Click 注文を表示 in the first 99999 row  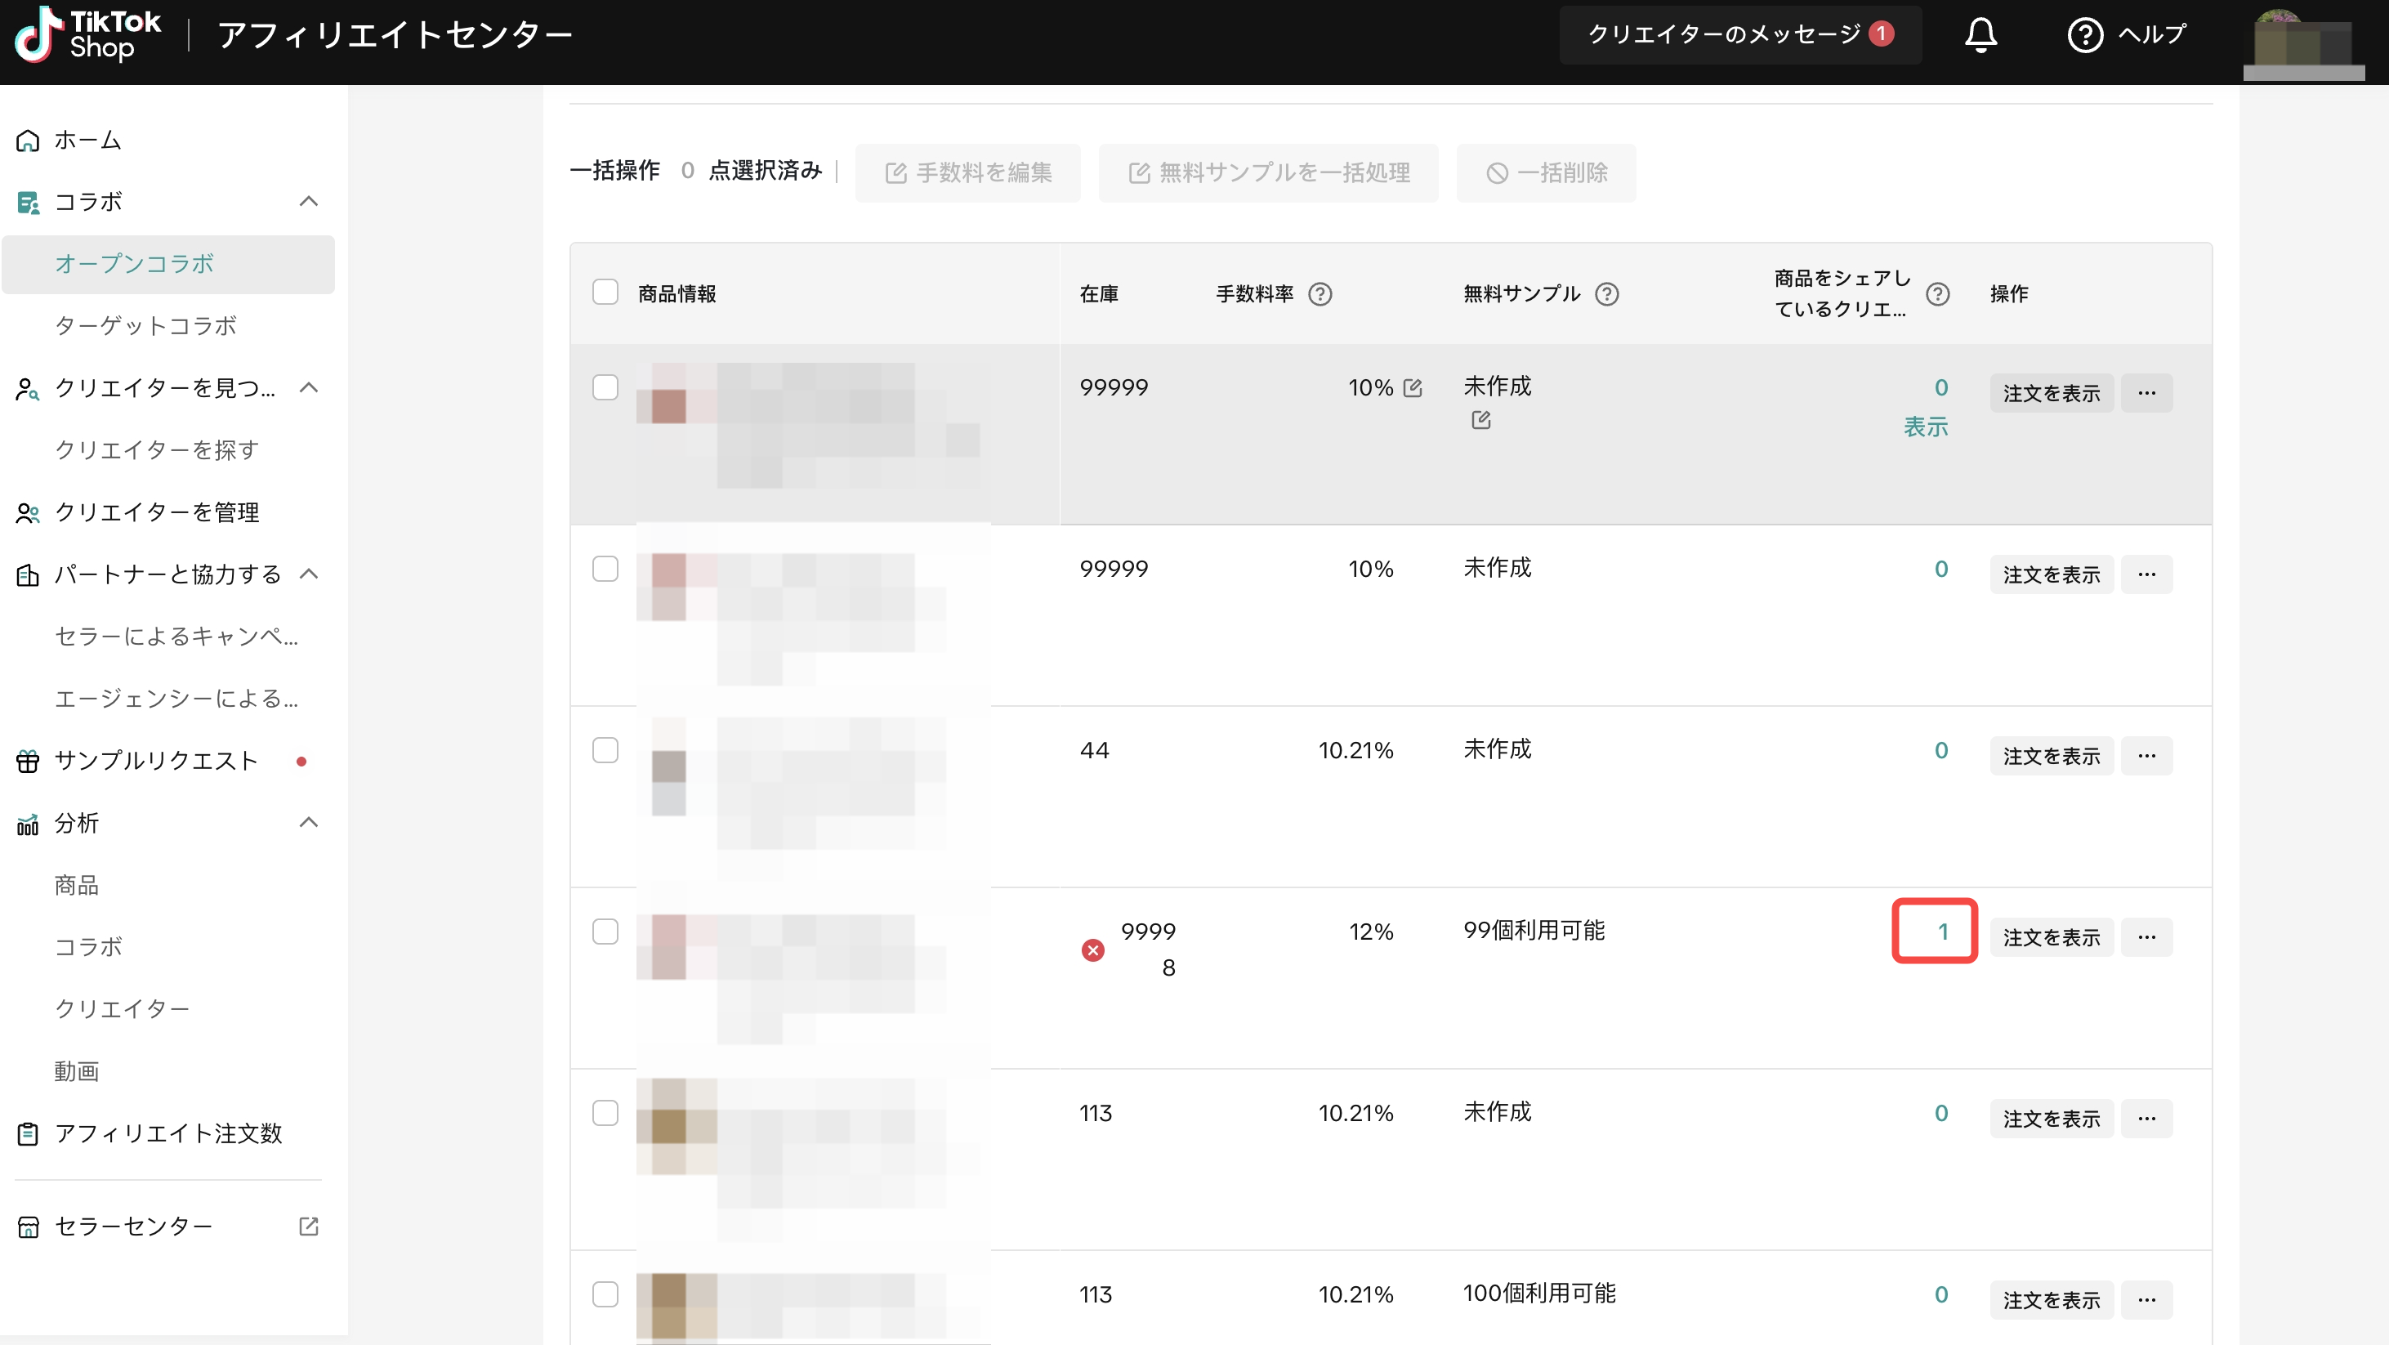point(2052,393)
